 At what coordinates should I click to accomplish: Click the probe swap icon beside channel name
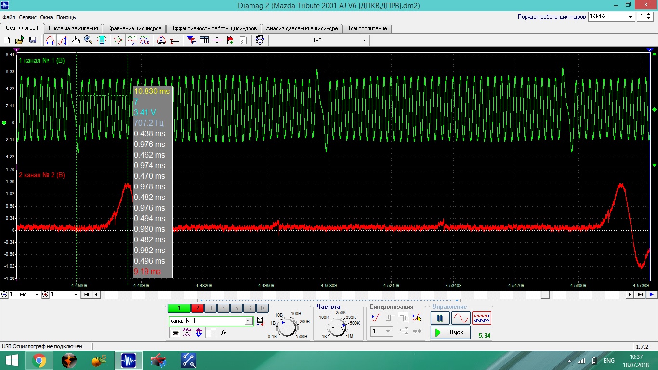260,321
